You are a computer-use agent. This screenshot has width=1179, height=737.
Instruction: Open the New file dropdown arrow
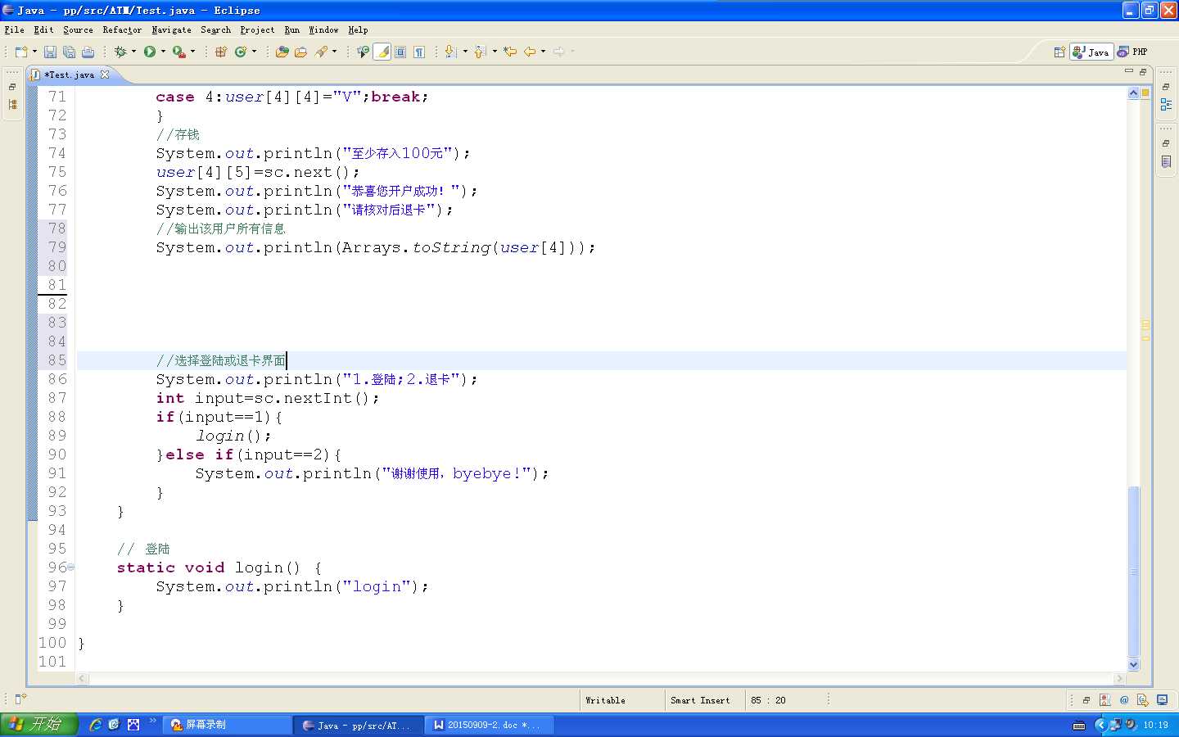[34, 52]
